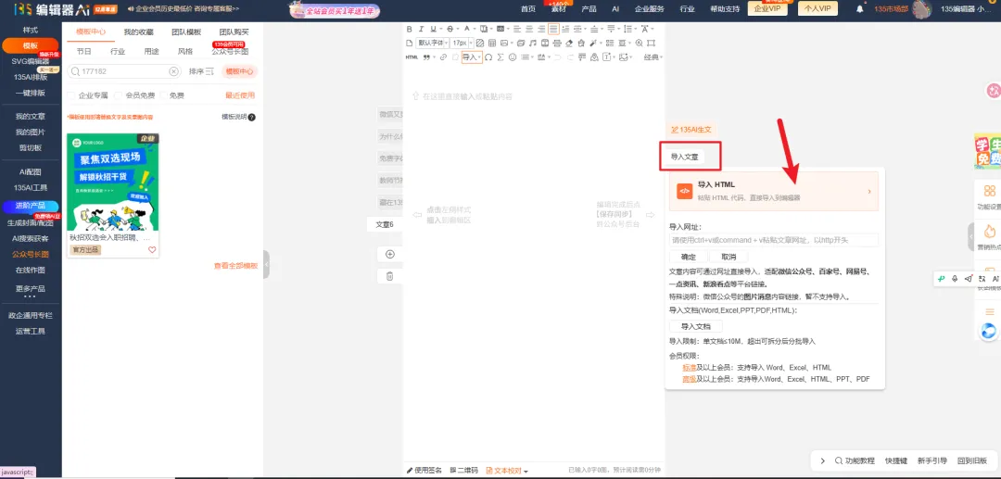This screenshot has width=1001, height=479.
Task: Switch to HTML source mode
Action: 412,57
